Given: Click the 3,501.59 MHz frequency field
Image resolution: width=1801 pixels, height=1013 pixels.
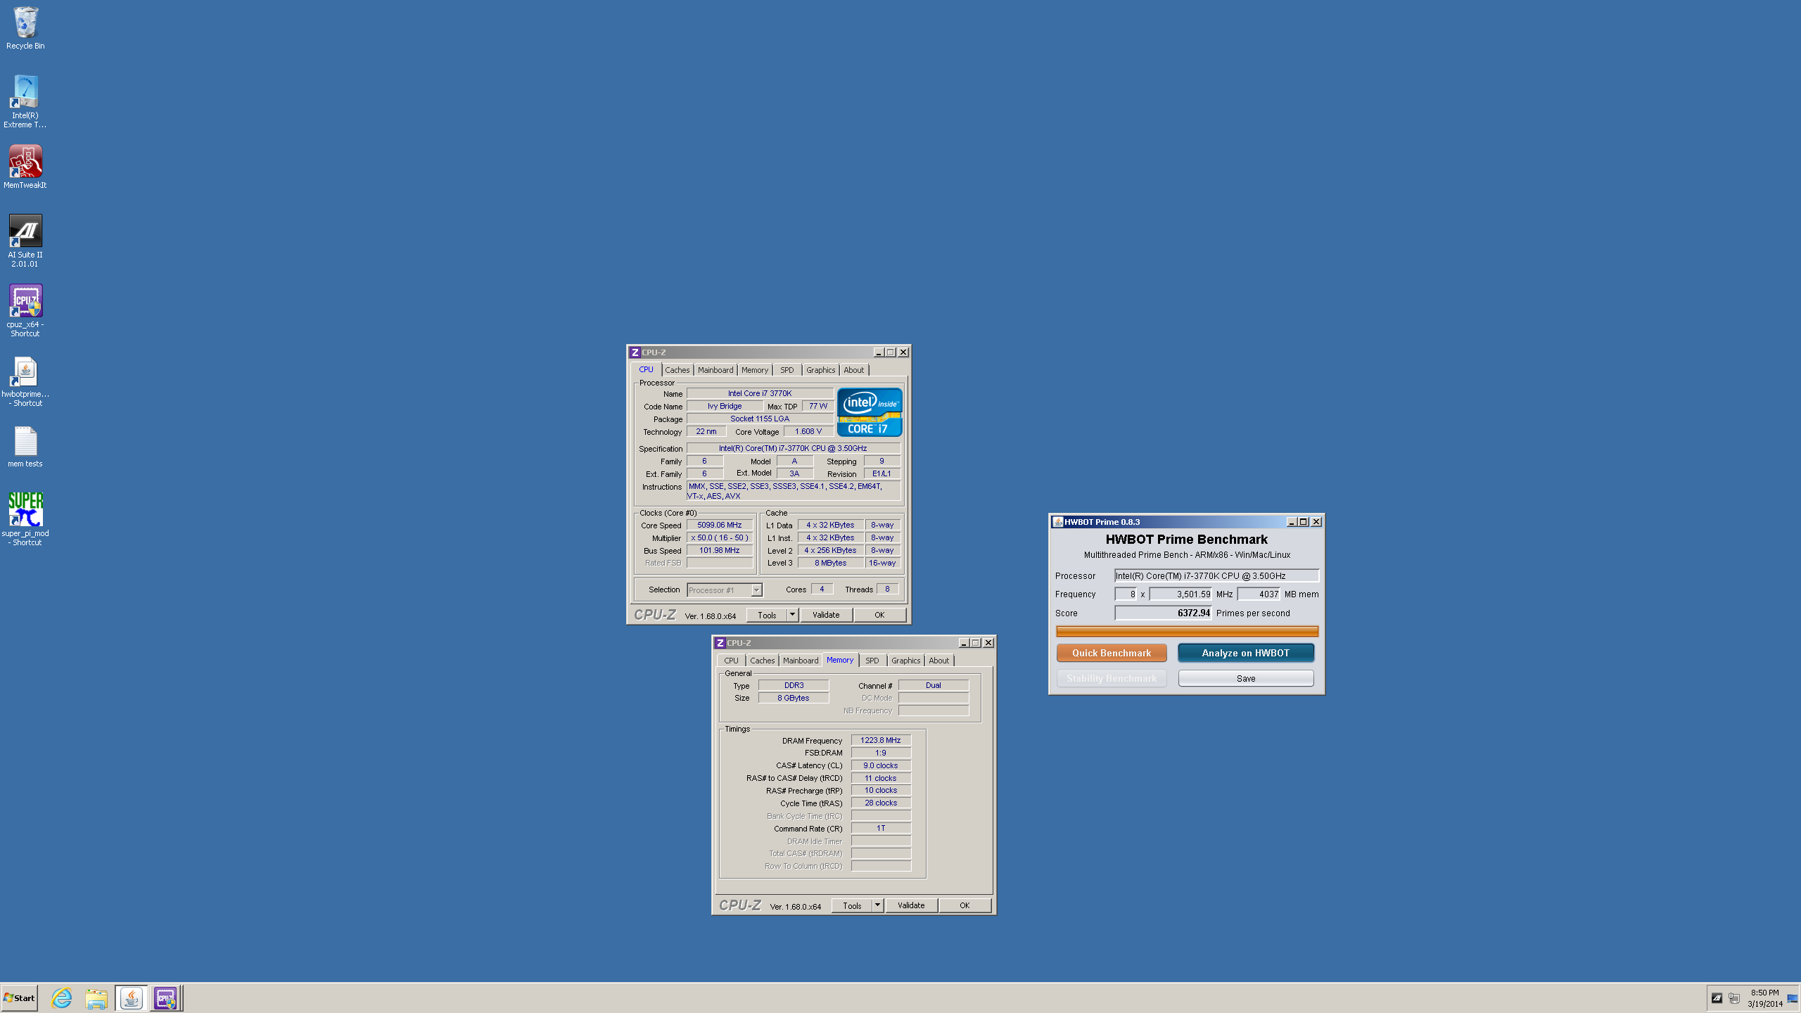Looking at the screenshot, I should click(1181, 594).
